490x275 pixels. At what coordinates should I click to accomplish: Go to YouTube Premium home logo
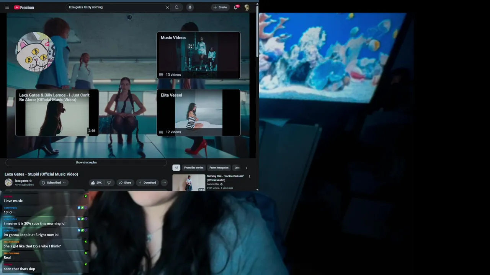click(x=24, y=7)
